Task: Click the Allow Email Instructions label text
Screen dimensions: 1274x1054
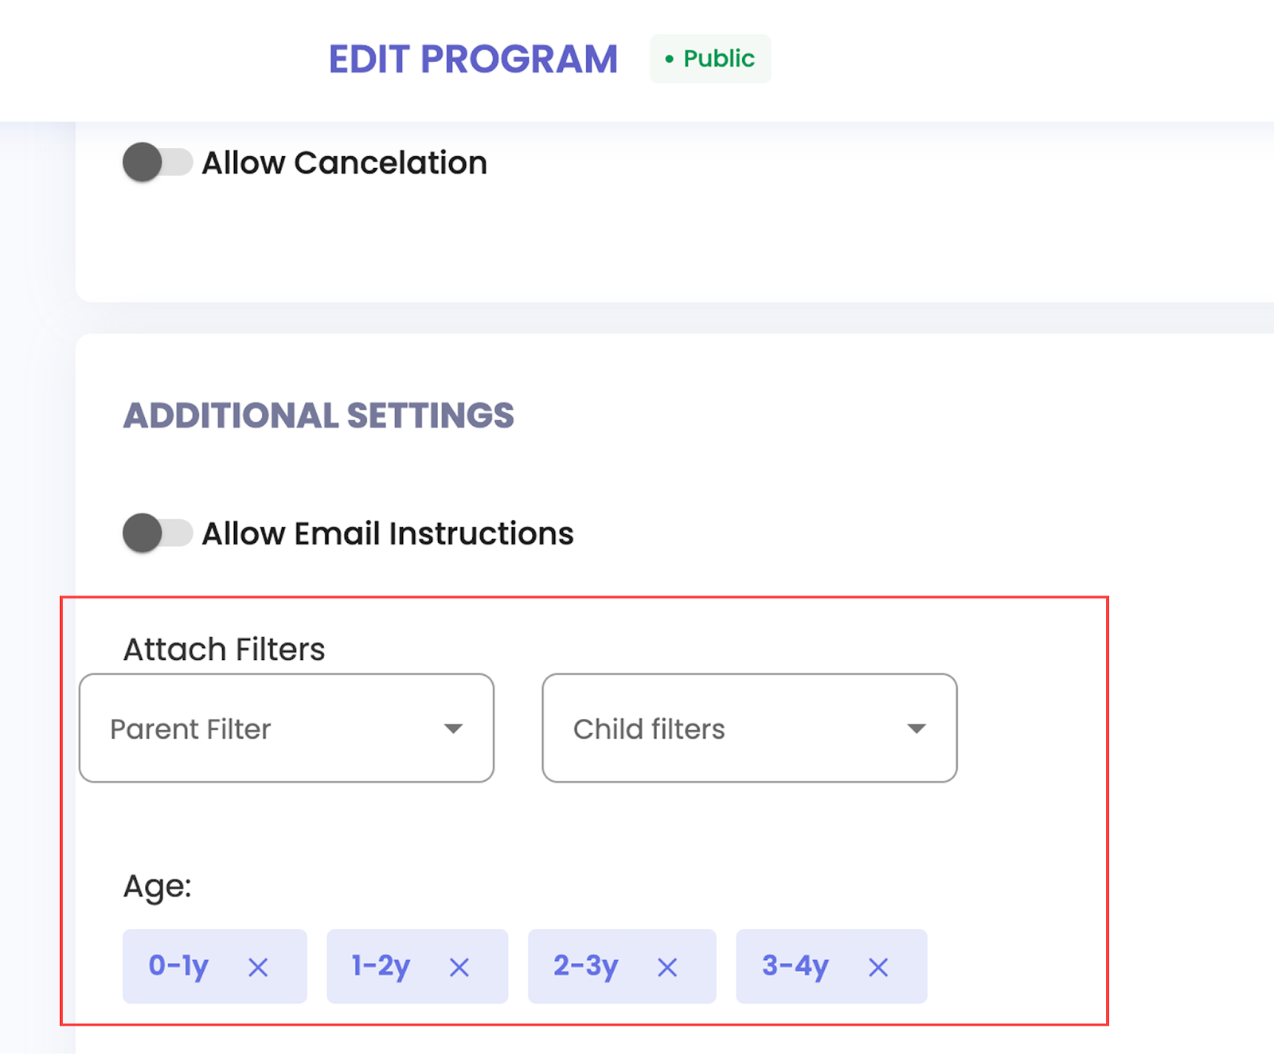Action: [x=388, y=533]
